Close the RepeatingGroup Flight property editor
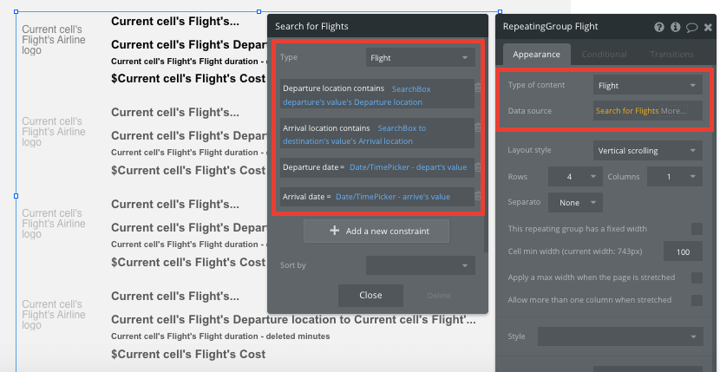Image resolution: width=720 pixels, height=372 pixels. (x=708, y=28)
